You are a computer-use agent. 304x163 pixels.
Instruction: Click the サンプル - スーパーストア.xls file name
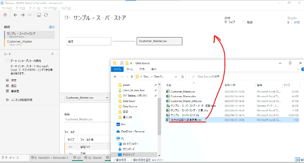tap(185, 115)
